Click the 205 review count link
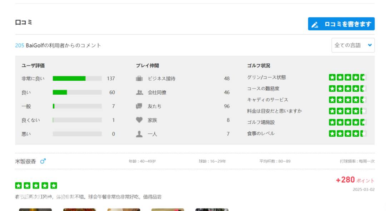 (19, 45)
